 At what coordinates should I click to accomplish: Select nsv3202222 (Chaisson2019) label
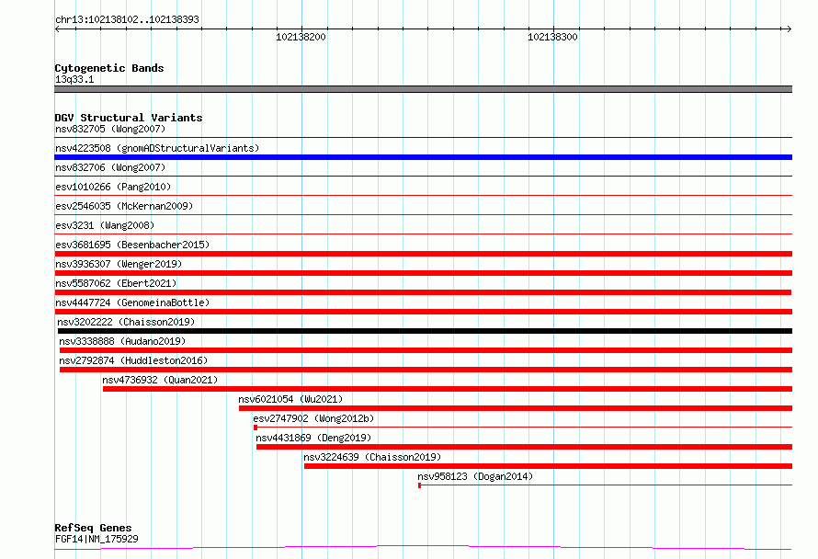(x=126, y=322)
